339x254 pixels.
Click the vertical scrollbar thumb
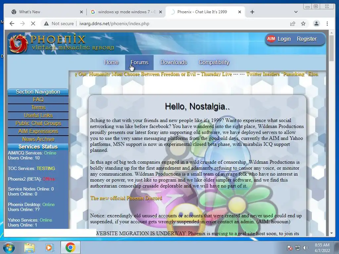[x=331, y=48]
